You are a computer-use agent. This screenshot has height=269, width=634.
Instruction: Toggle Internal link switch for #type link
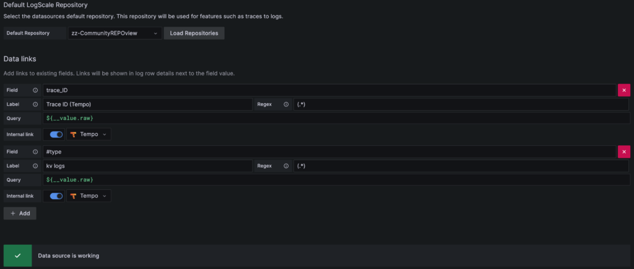point(56,196)
